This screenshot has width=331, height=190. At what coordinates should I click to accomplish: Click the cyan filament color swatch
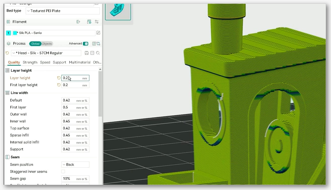(x=15, y=33)
